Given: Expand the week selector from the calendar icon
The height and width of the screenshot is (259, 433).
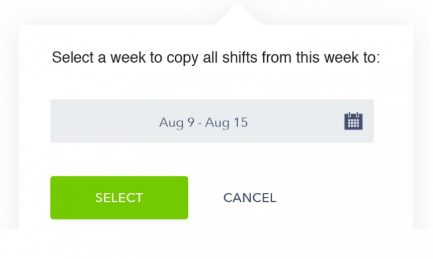Looking at the screenshot, I should [x=353, y=121].
